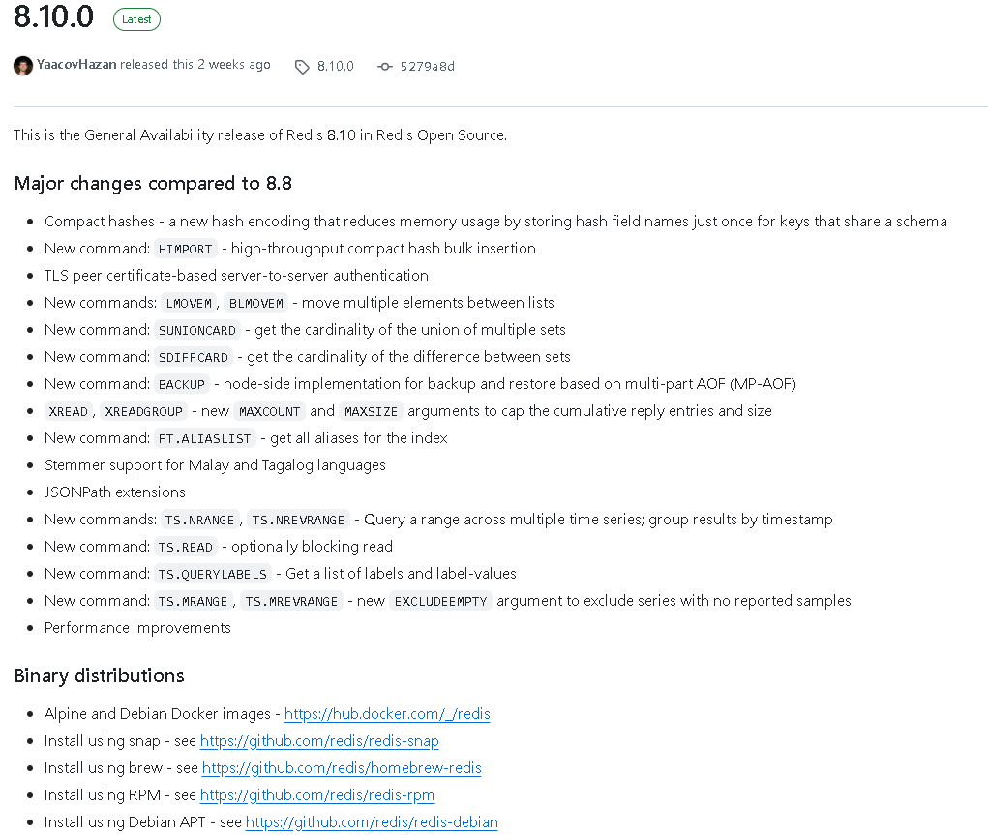Viewport: 988px width, 835px height.
Task: Click the tag icon beside 8.10.0
Action: pyautogui.click(x=302, y=67)
